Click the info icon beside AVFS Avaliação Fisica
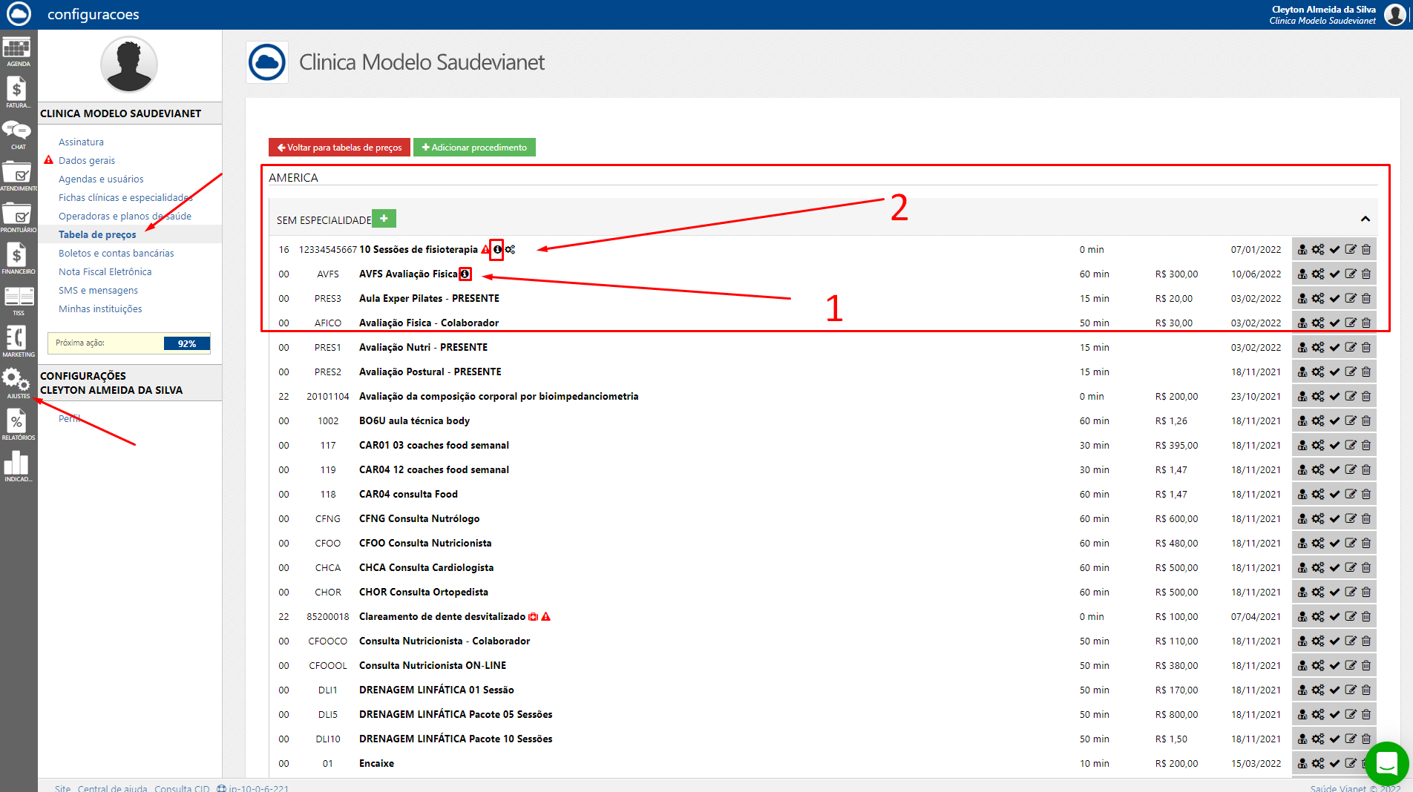The image size is (1413, 792). coord(465,274)
